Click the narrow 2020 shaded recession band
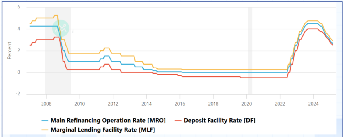The height and width of the screenshot is (137, 344). point(250,51)
